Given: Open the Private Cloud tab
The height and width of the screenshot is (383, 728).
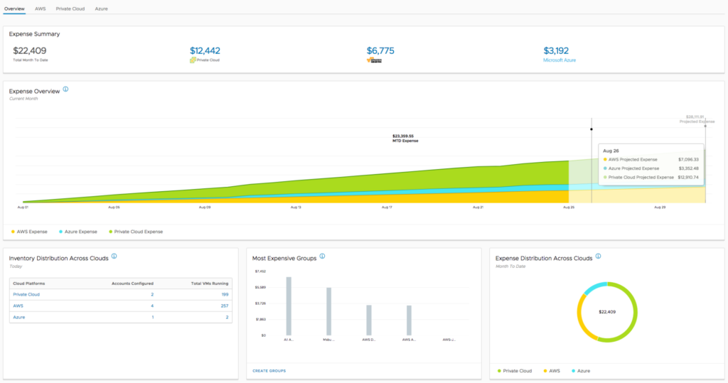Looking at the screenshot, I should point(70,8).
